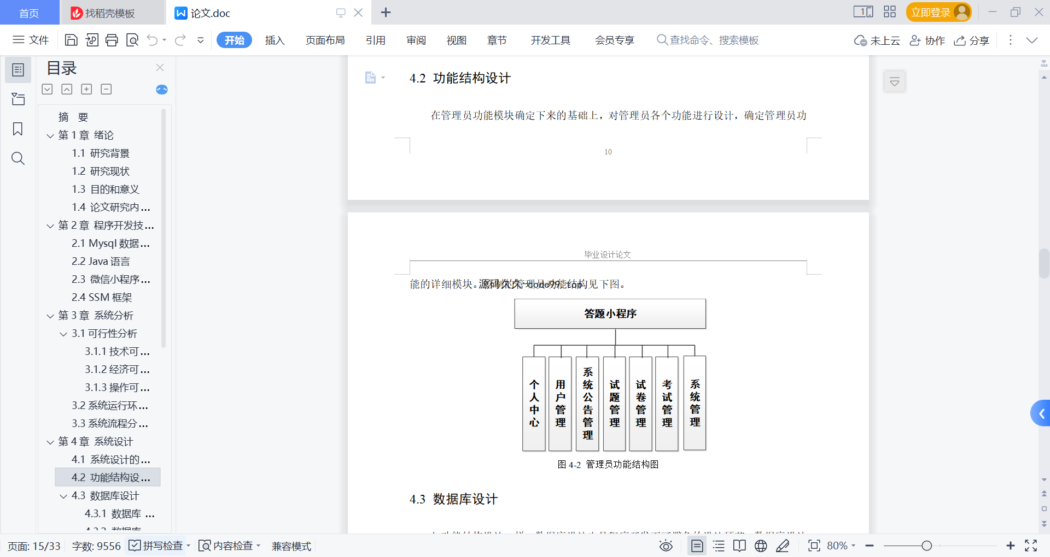The image size is (1050, 557).
Task: Click the 协作 collaboration button
Action: tap(927, 40)
